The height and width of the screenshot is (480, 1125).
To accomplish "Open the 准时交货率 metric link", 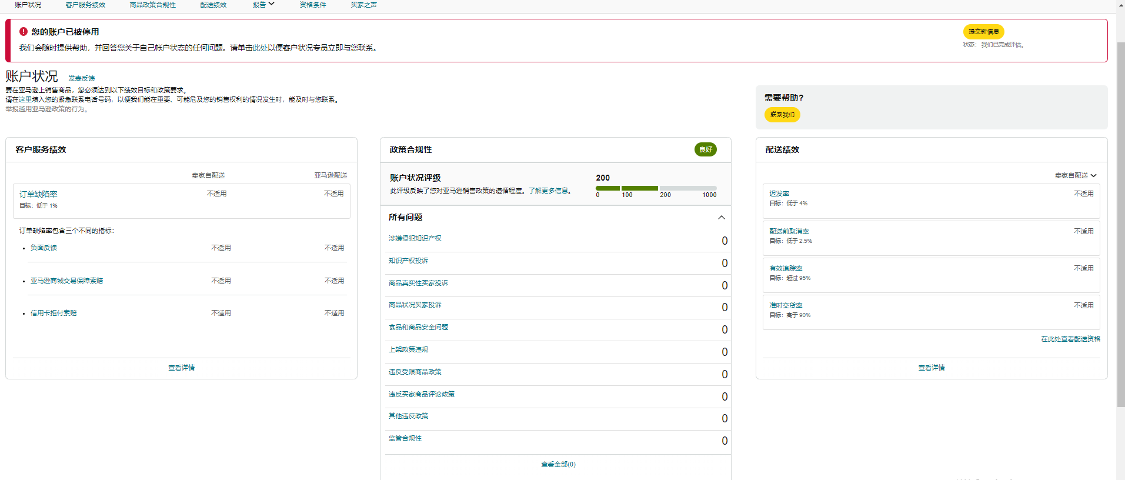I will tap(786, 305).
